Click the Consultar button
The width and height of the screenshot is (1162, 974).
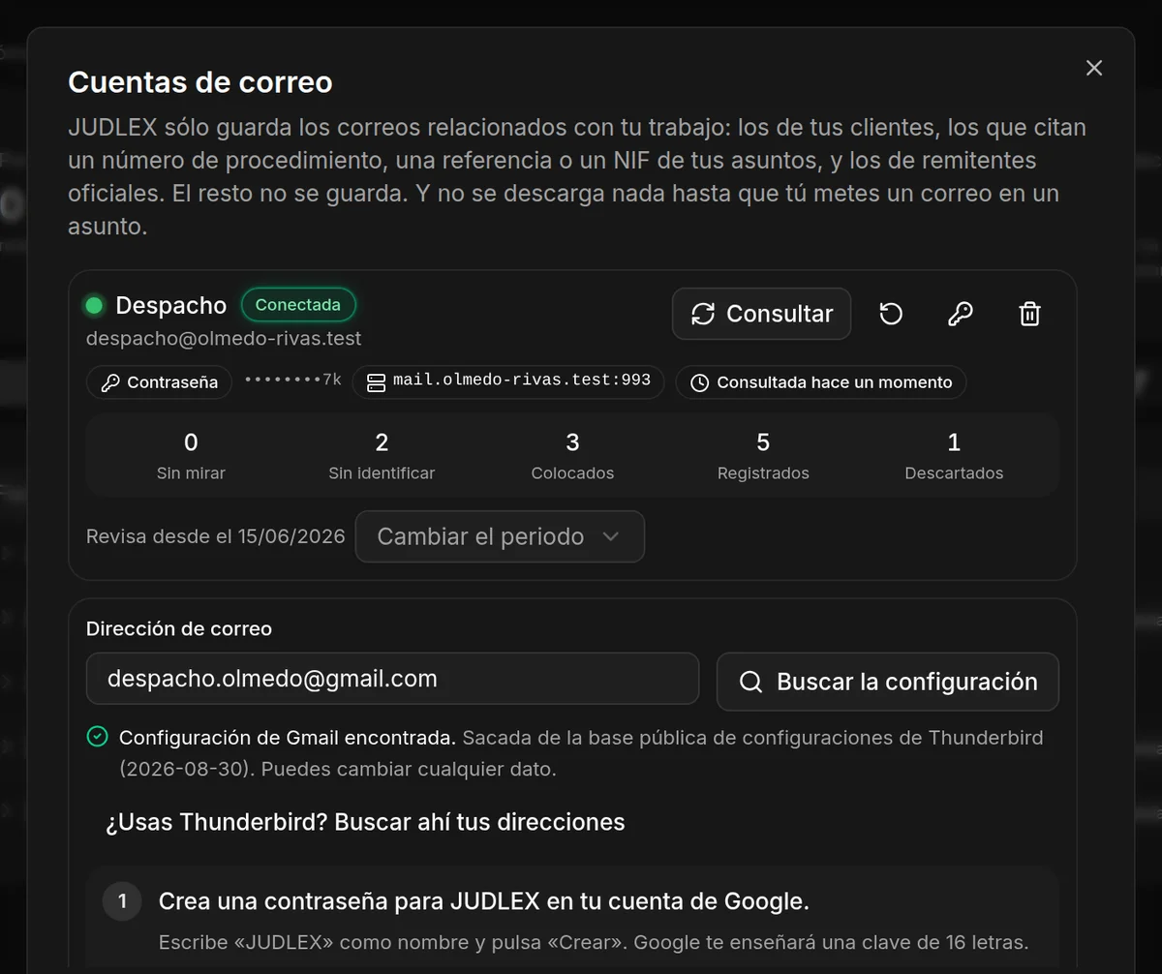(x=762, y=314)
